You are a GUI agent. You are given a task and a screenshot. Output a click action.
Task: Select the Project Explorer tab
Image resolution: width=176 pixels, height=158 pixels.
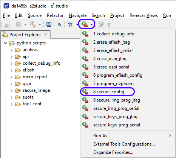(25, 35)
